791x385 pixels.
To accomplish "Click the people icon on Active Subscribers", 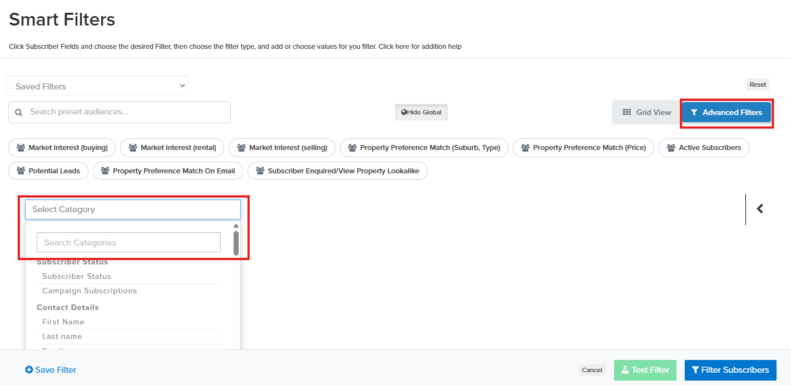I will tap(671, 148).
